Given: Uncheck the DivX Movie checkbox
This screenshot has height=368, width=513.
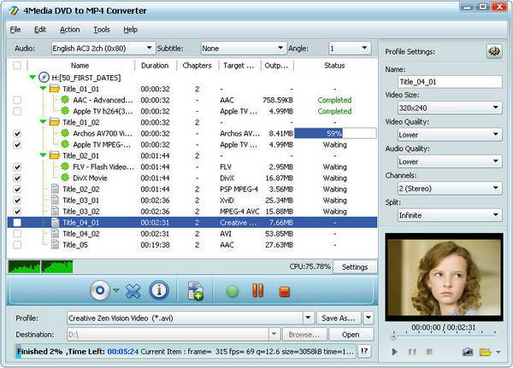Looking at the screenshot, I should click(x=17, y=178).
